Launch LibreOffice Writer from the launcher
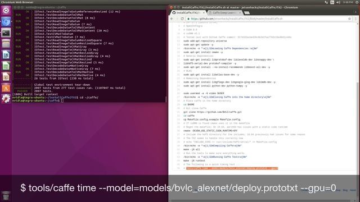360x202 pixels. pos(6,55)
